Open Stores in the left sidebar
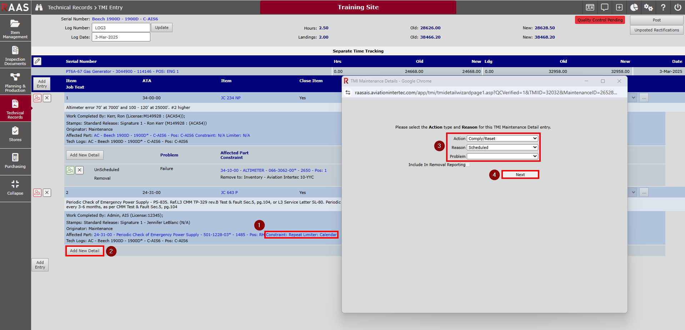The image size is (685, 330). coord(15,135)
